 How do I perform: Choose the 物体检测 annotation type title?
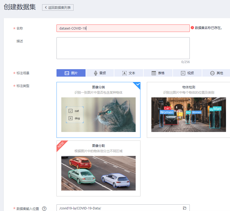189,87
